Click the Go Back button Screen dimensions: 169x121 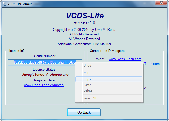(84, 112)
